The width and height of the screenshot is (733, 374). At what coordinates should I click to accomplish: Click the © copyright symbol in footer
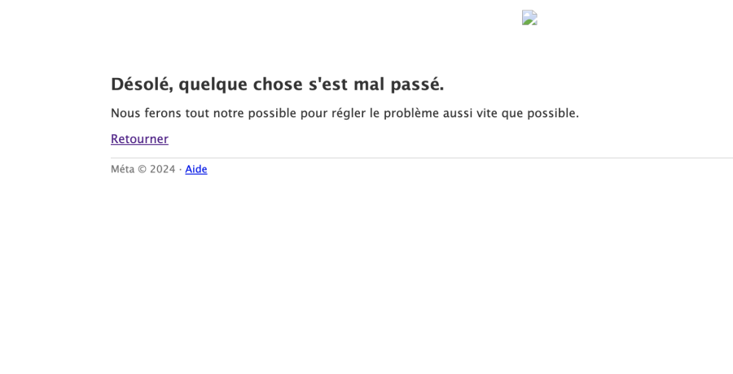(142, 169)
